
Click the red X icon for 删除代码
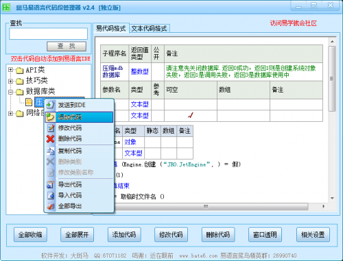pyautogui.click(x=50, y=138)
